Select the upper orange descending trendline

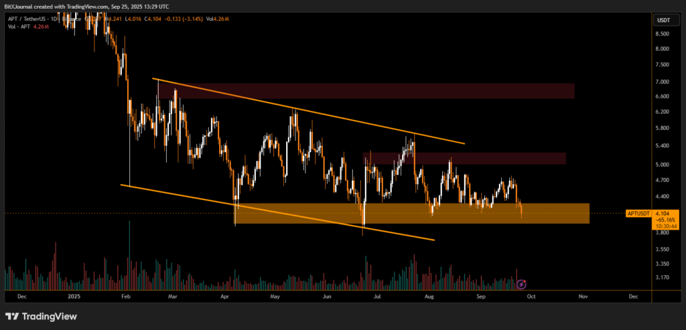tap(308, 112)
